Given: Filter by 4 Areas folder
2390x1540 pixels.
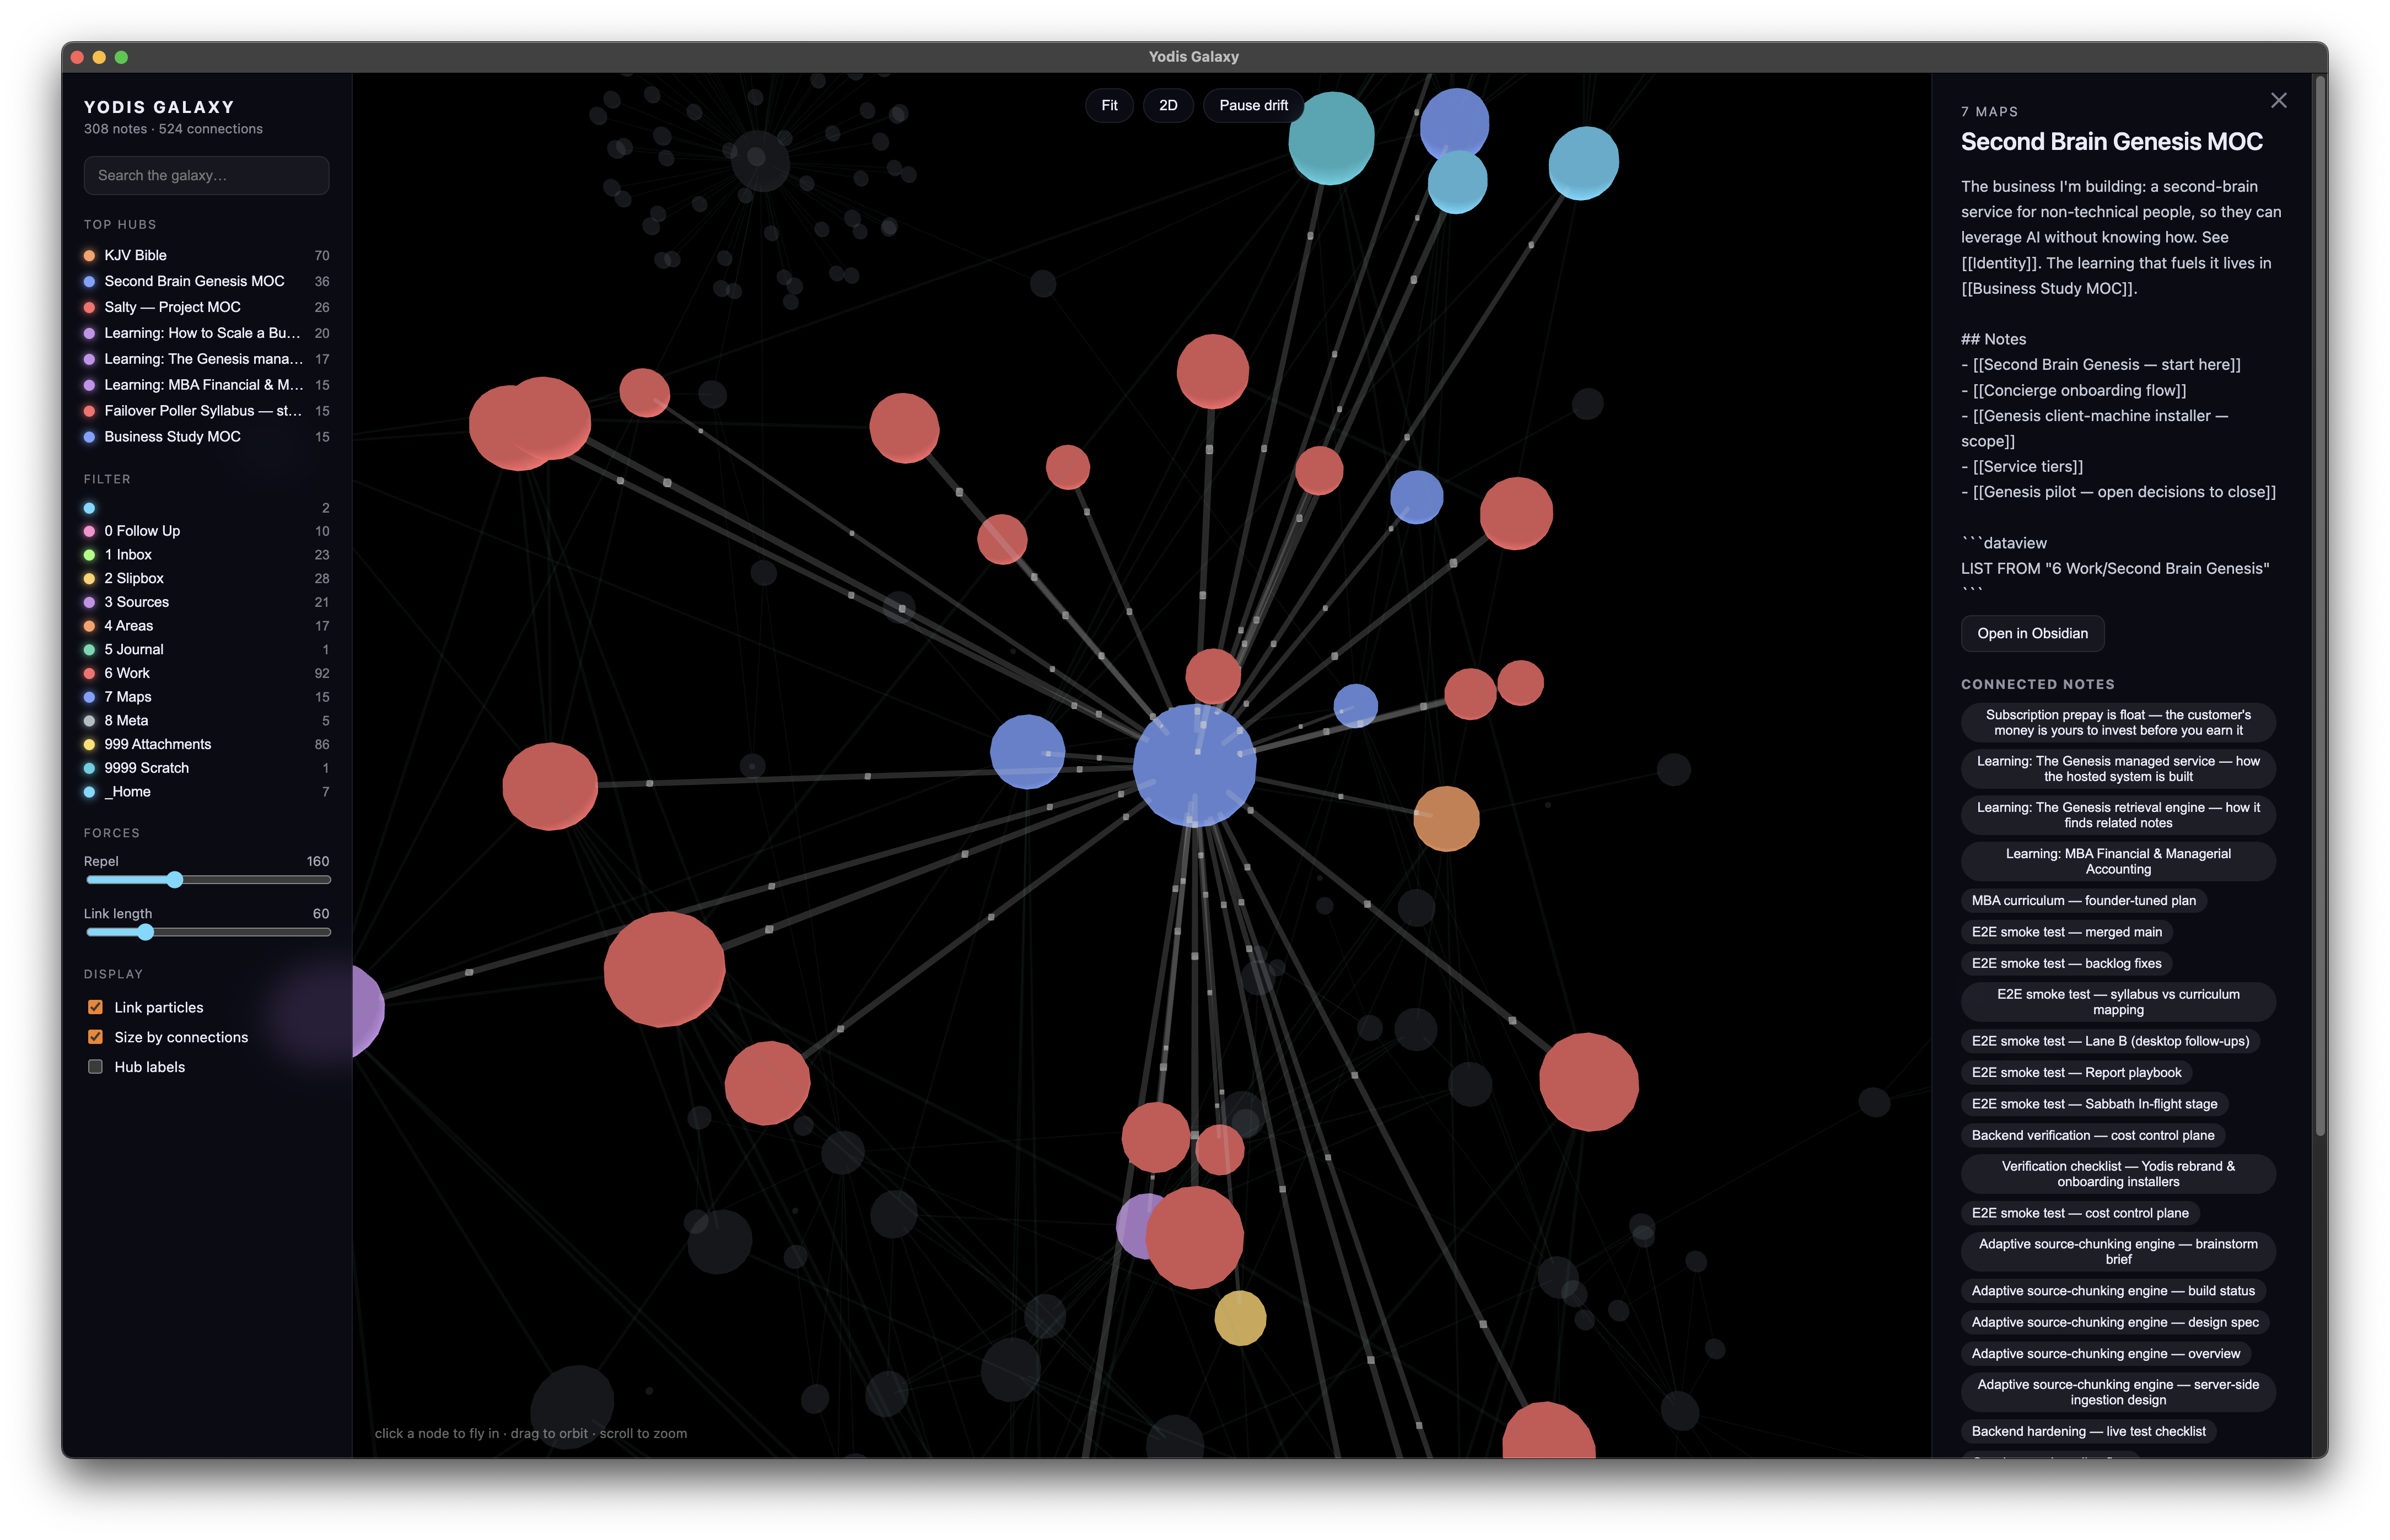Looking at the screenshot, I should click(x=206, y=626).
